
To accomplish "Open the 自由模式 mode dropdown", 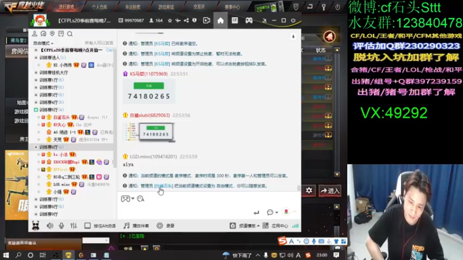I will (43, 43).
